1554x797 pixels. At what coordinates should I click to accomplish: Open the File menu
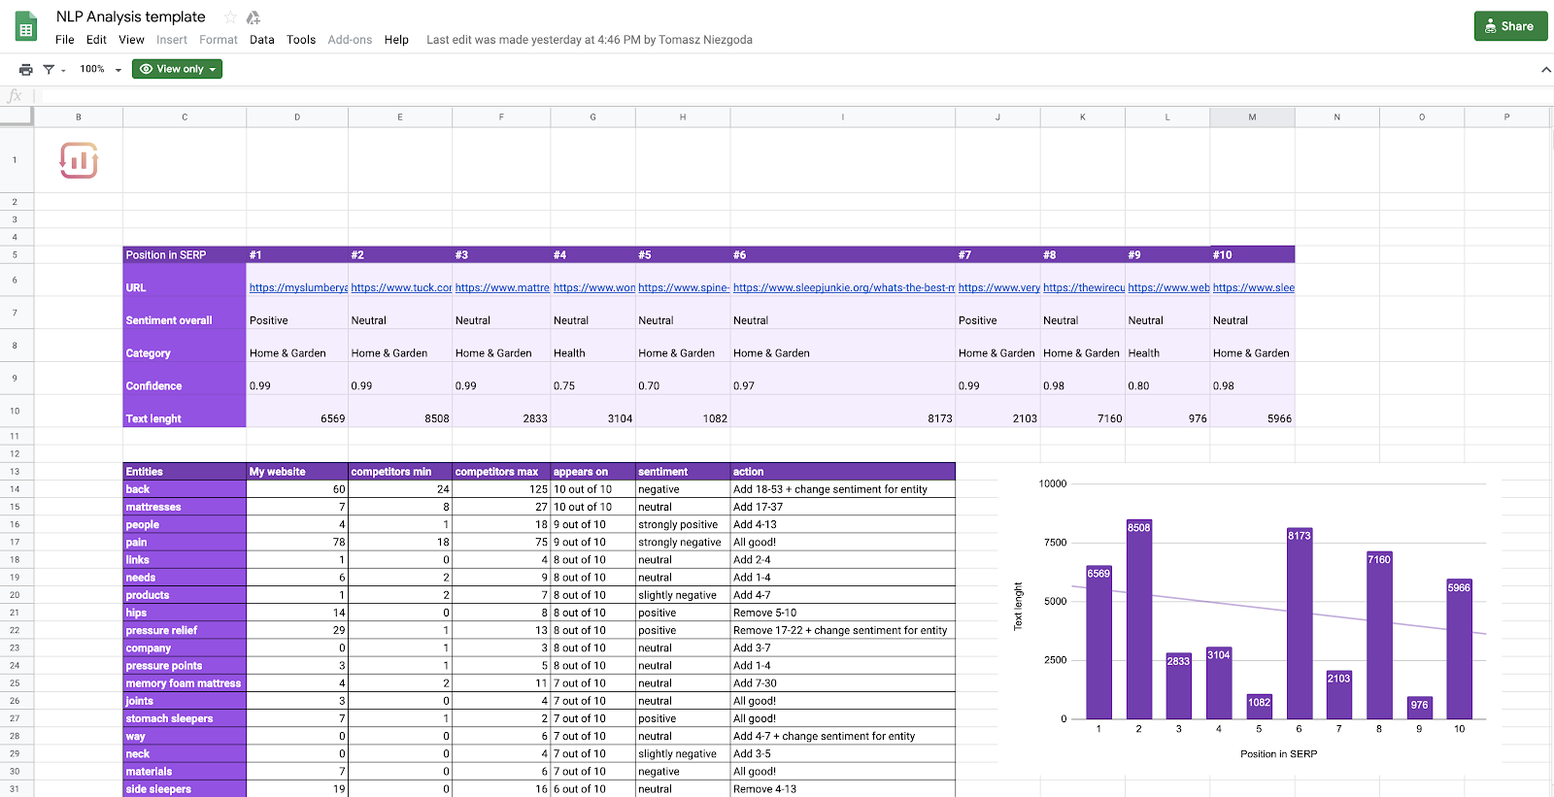pos(65,40)
